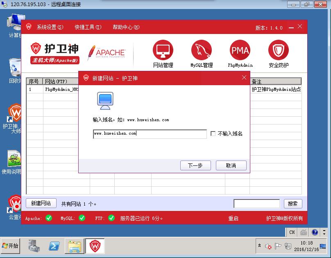Click 取消 button in dialog
Screen dimensions: 331x258
click(x=231, y=165)
